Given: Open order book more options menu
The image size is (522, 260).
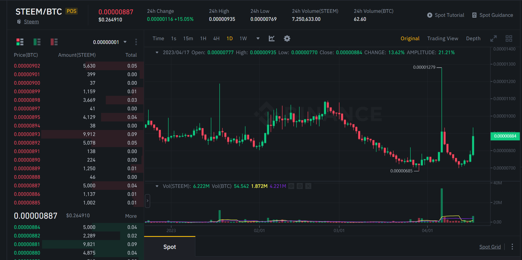Looking at the screenshot, I should pos(136,42).
